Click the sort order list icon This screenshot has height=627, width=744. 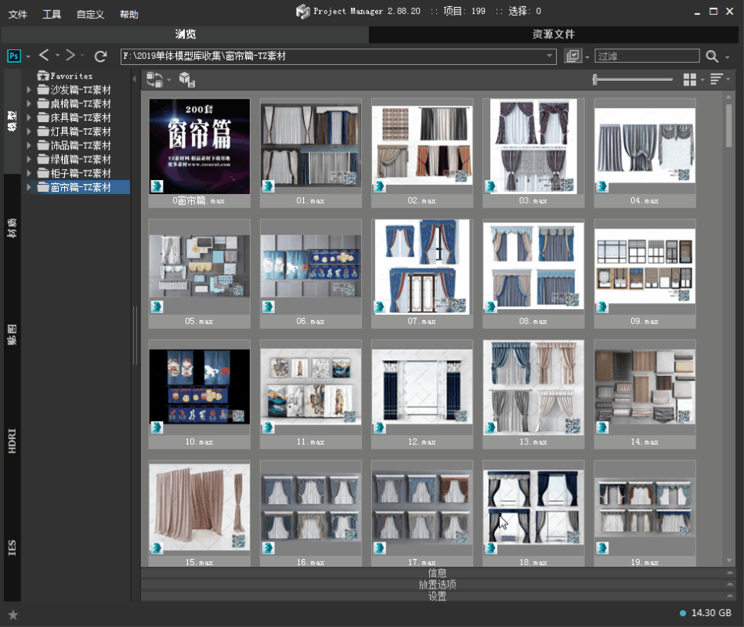[717, 80]
